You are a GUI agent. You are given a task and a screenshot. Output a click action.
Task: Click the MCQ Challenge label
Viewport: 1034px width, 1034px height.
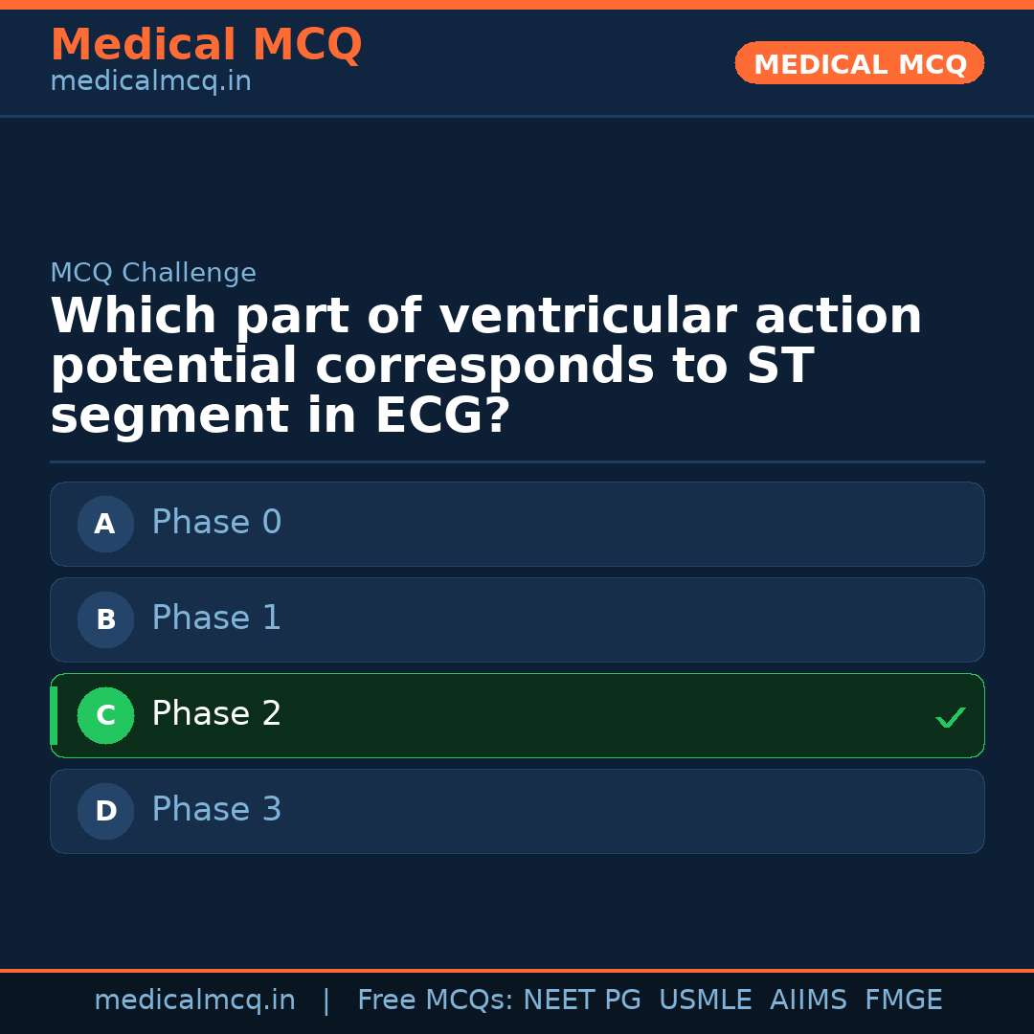[x=153, y=274]
